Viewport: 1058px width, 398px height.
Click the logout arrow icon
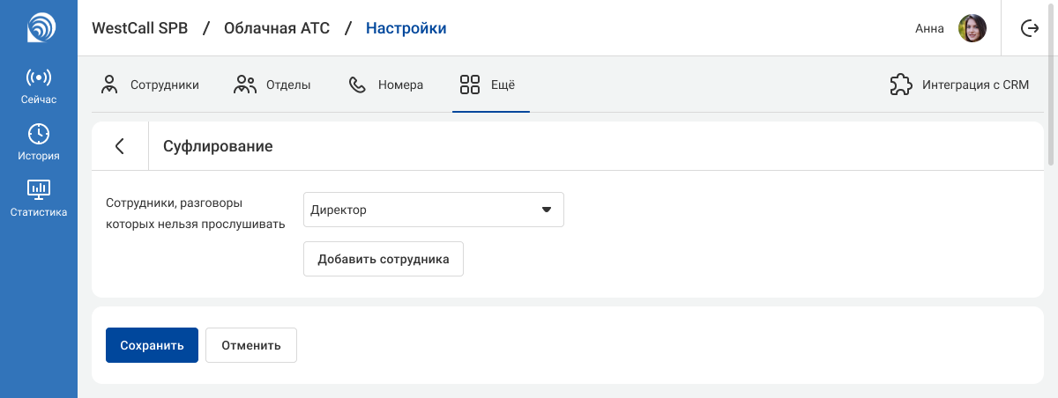point(1029,28)
